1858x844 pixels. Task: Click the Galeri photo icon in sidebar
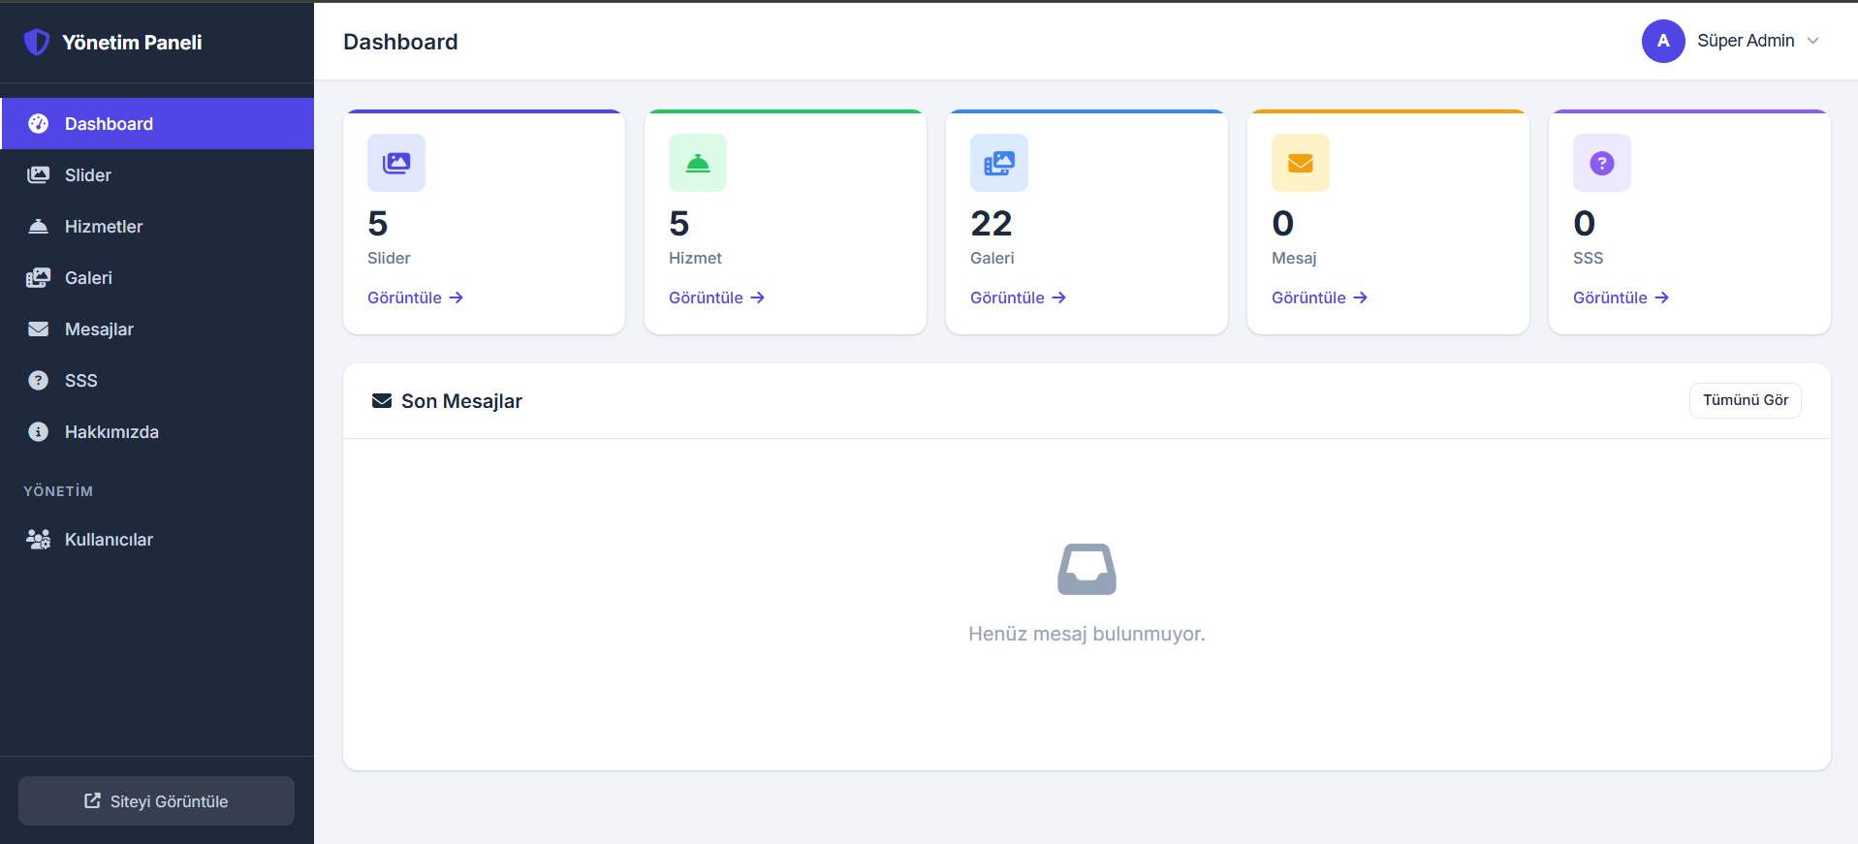tap(39, 278)
